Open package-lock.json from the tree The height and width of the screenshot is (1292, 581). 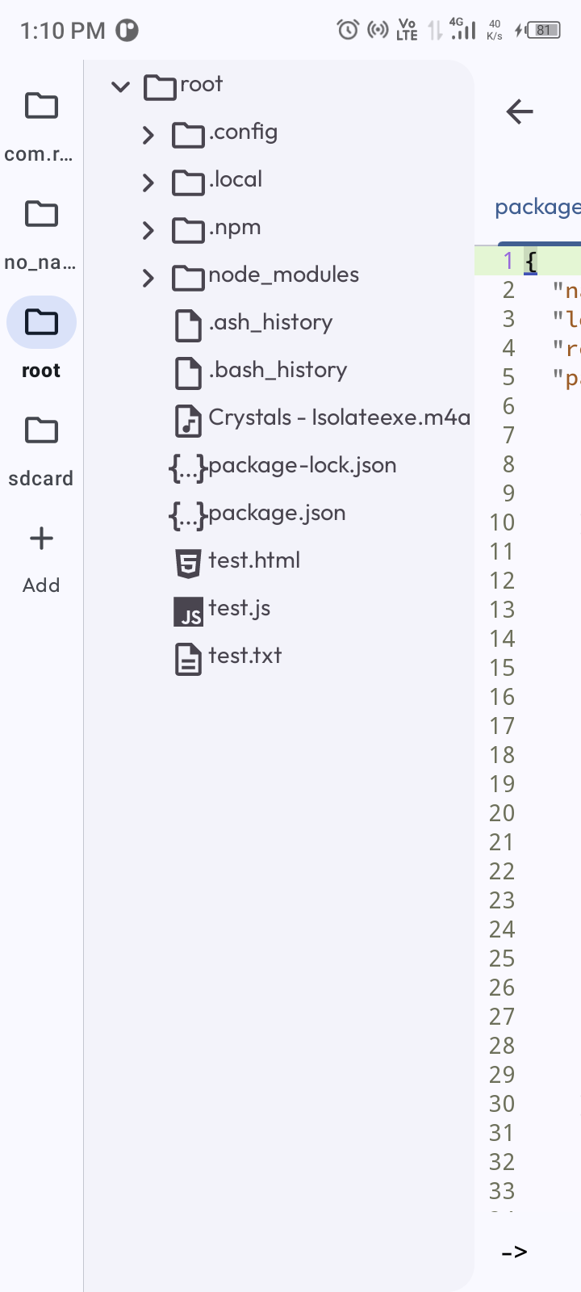302,466
